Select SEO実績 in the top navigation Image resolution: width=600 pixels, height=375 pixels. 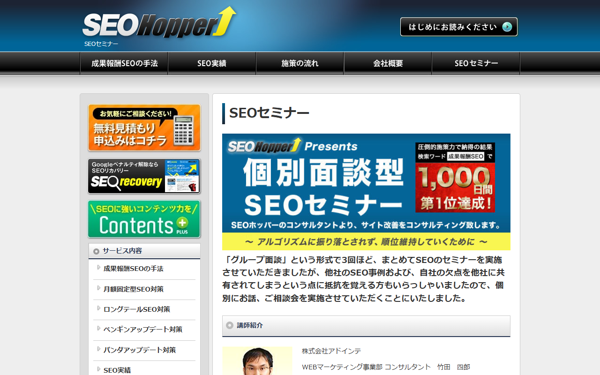212,63
